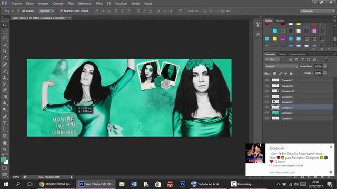Dismiss the Facebook notification
The height and width of the screenshot is (189, 337).
[x=331, y=147]
